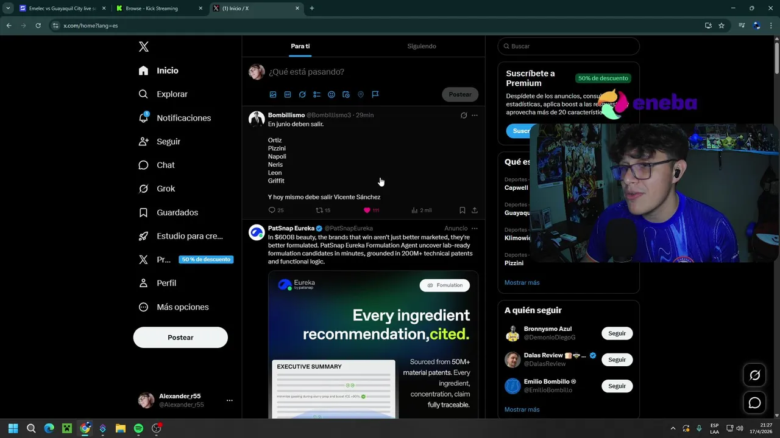Click the Buscar search field
The height and width of the screenshot is (438, 780).
click(x=569, y=46)
